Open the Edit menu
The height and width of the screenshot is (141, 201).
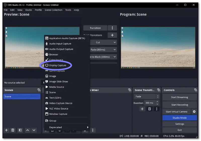click(12, 10)
